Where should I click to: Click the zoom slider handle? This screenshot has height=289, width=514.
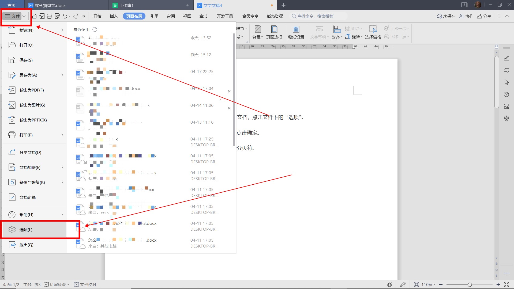click(470, 284)
